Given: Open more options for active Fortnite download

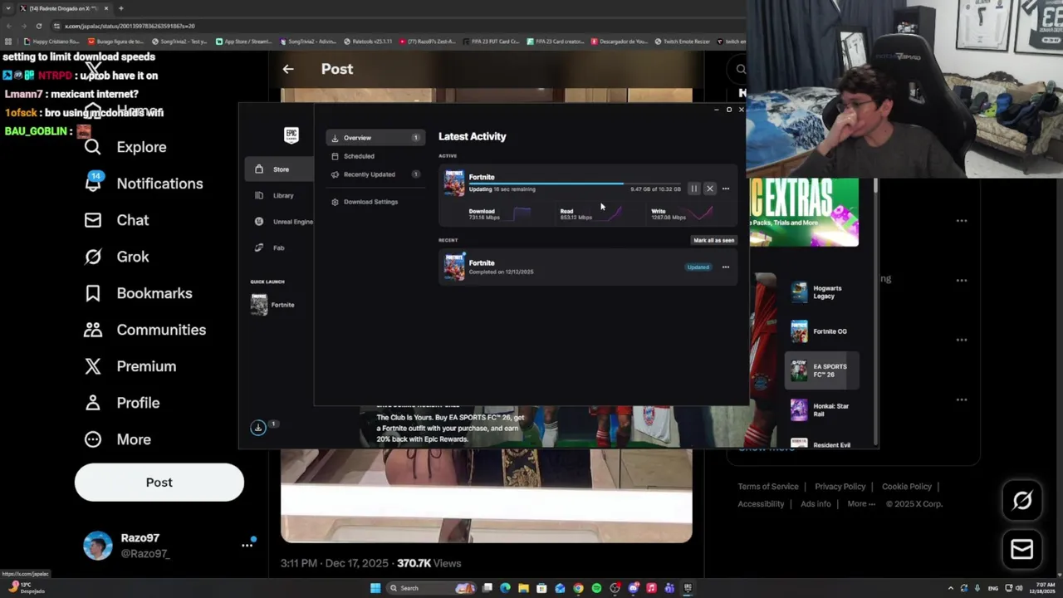Looking at the screenshot, I should pyautogui.click(x=726, y=189).
